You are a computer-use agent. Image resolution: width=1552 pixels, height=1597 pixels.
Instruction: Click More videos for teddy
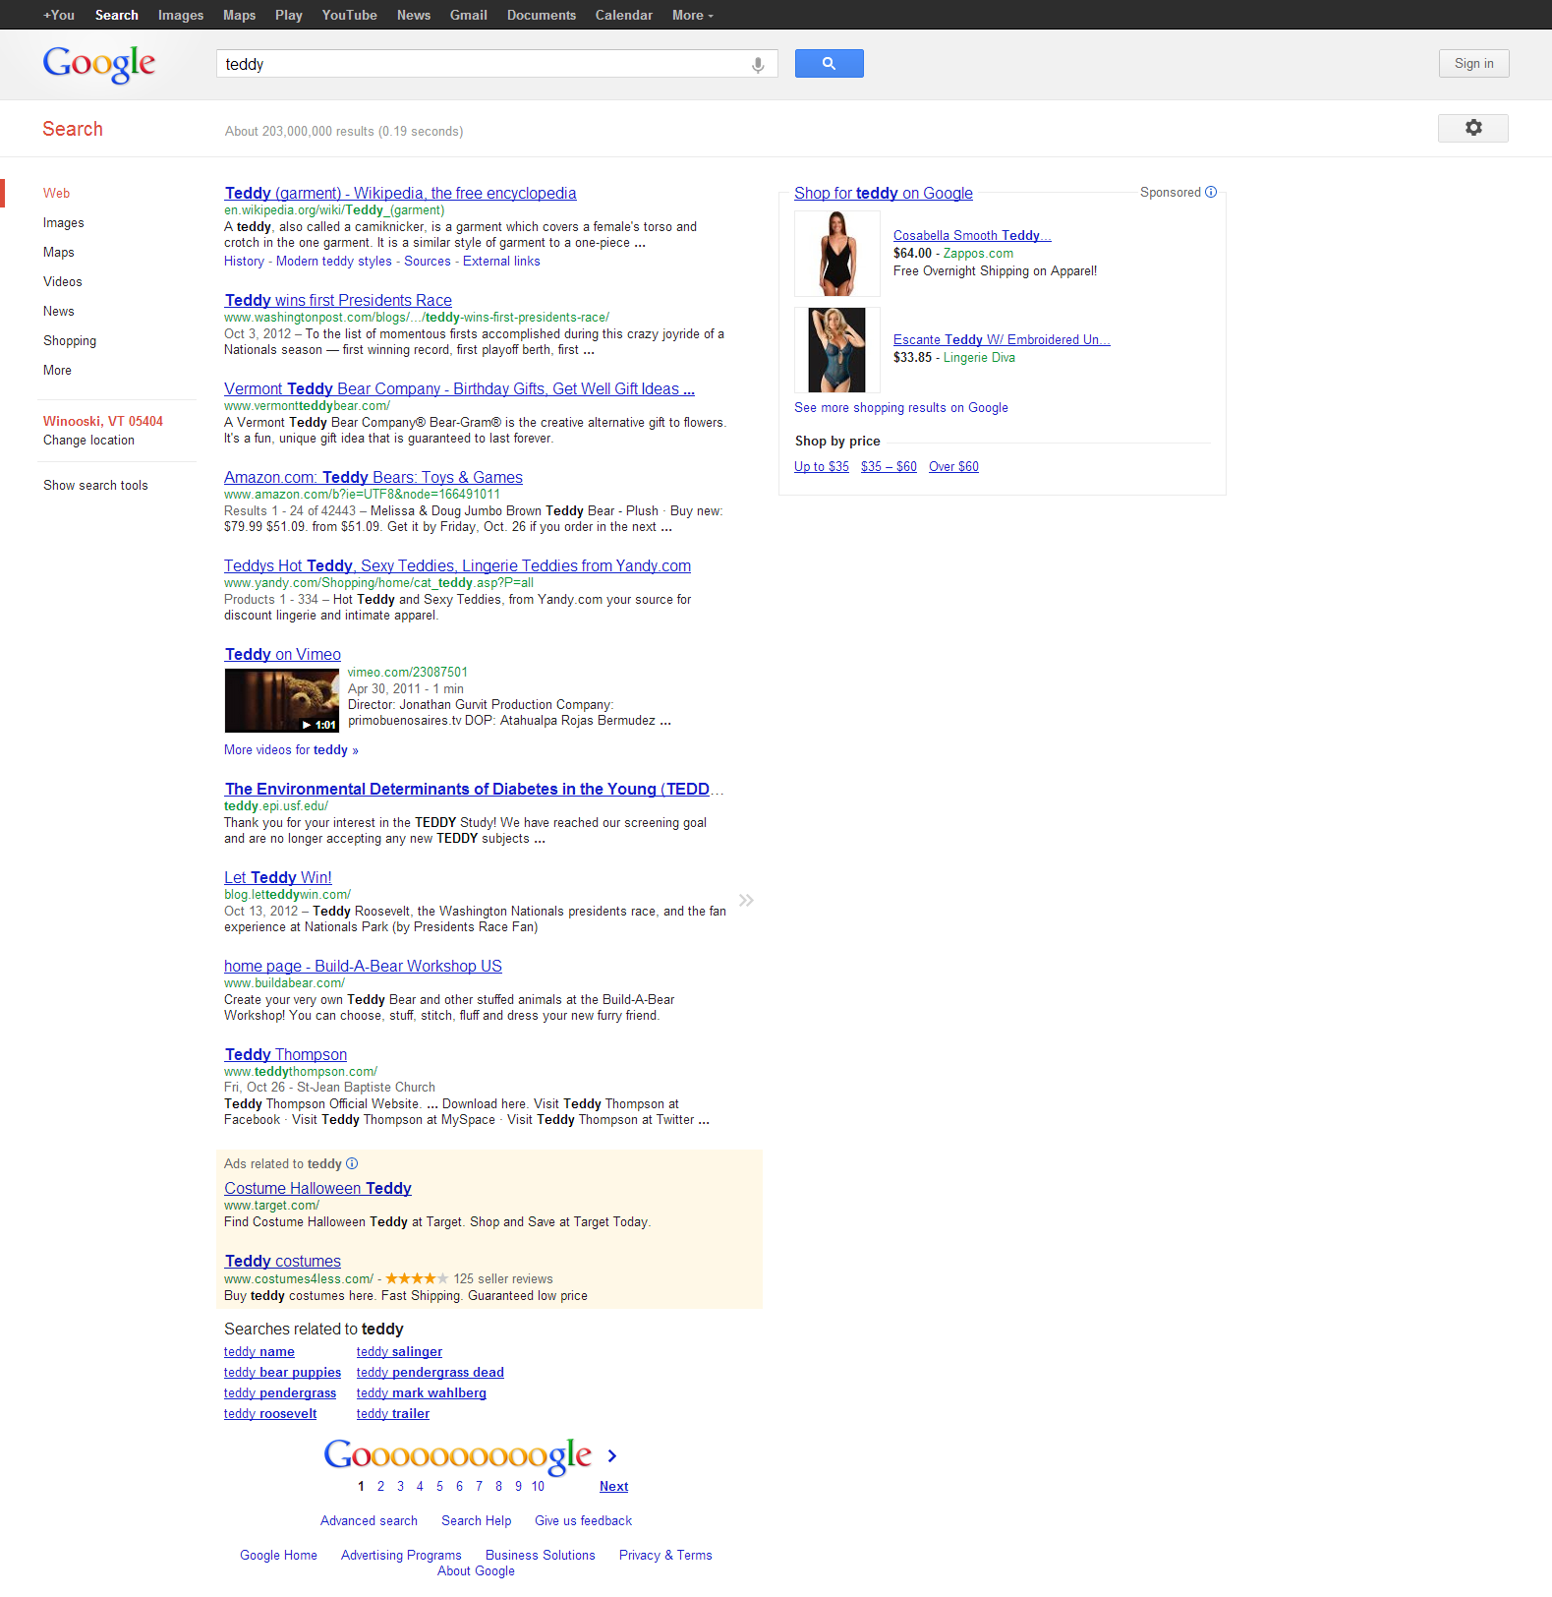tap(291, 749)
